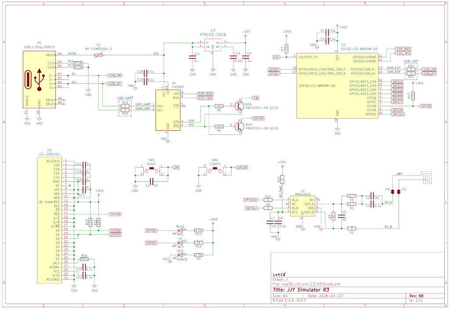Select transistor Q1A symbol
Viewport: 450px width, 309px height.
(239, 106)
